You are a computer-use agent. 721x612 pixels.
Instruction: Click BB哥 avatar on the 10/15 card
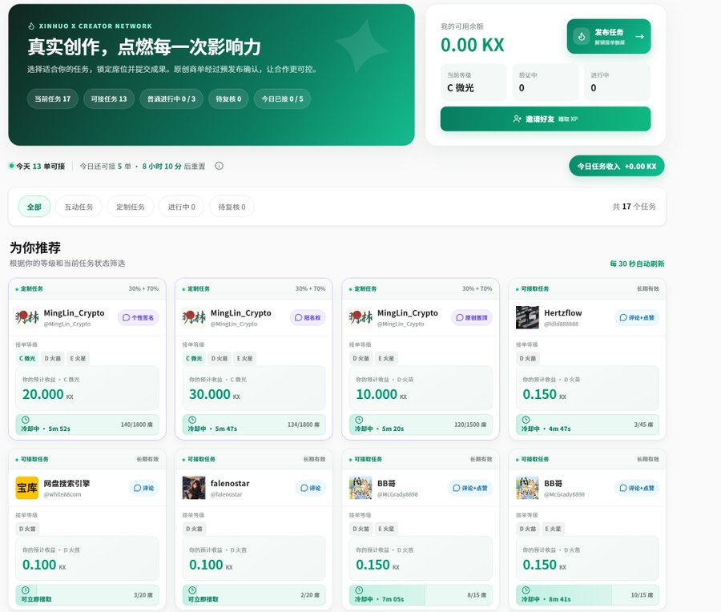click(527, 488)
